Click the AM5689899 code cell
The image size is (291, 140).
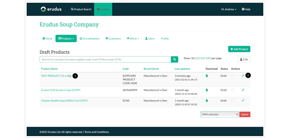[130, 90]
